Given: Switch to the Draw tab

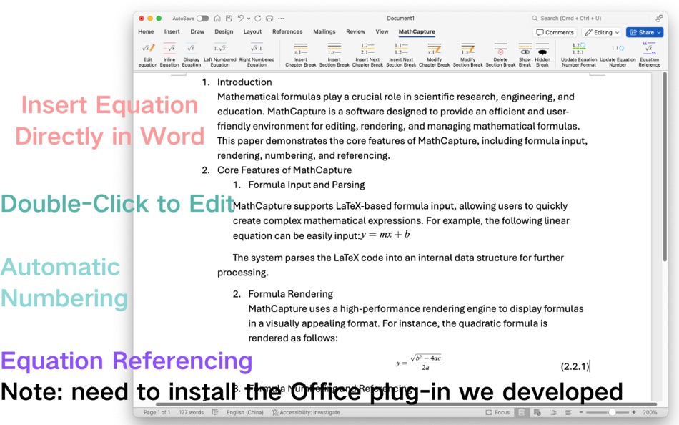Looking at the screenshot, I should tap(197, 31).
